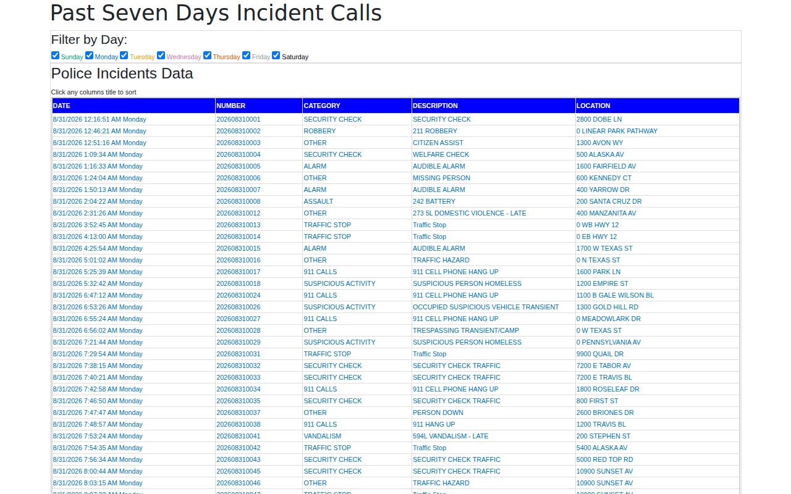Sort table by LOCATION column header
This screenshot has width=791, height=494.
[658, 106]
